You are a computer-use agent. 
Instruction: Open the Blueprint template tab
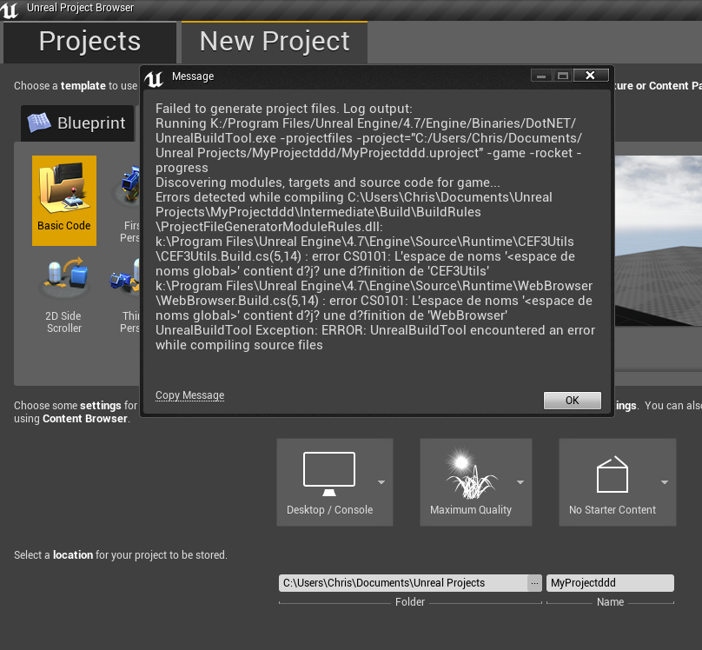pos(77,123)
